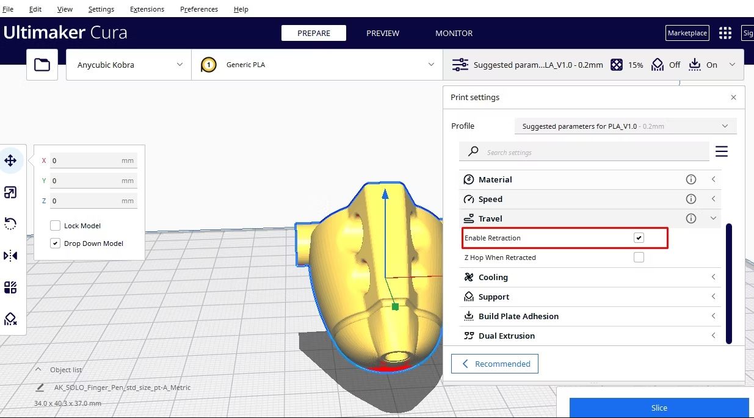754x418 pixels.
Task: Expand the Support category chevron
Action: tap(713, 297)
